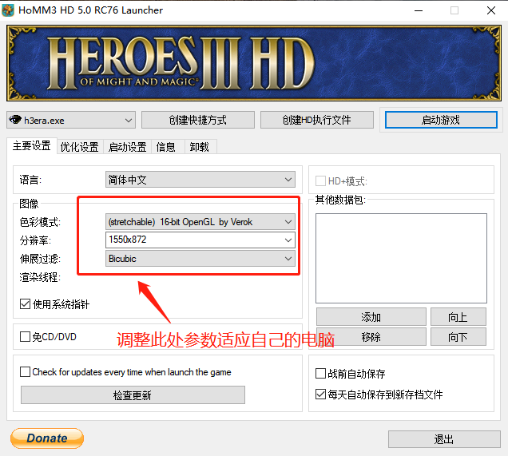Switch to the 优化设置 tab
This screenshot has width=508, height=456.
click(x=79, y=147)
